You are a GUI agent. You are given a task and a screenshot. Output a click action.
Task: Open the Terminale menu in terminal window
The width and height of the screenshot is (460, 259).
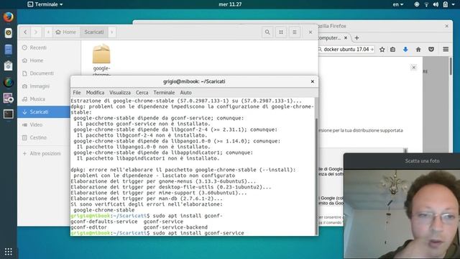click(164, 93)
